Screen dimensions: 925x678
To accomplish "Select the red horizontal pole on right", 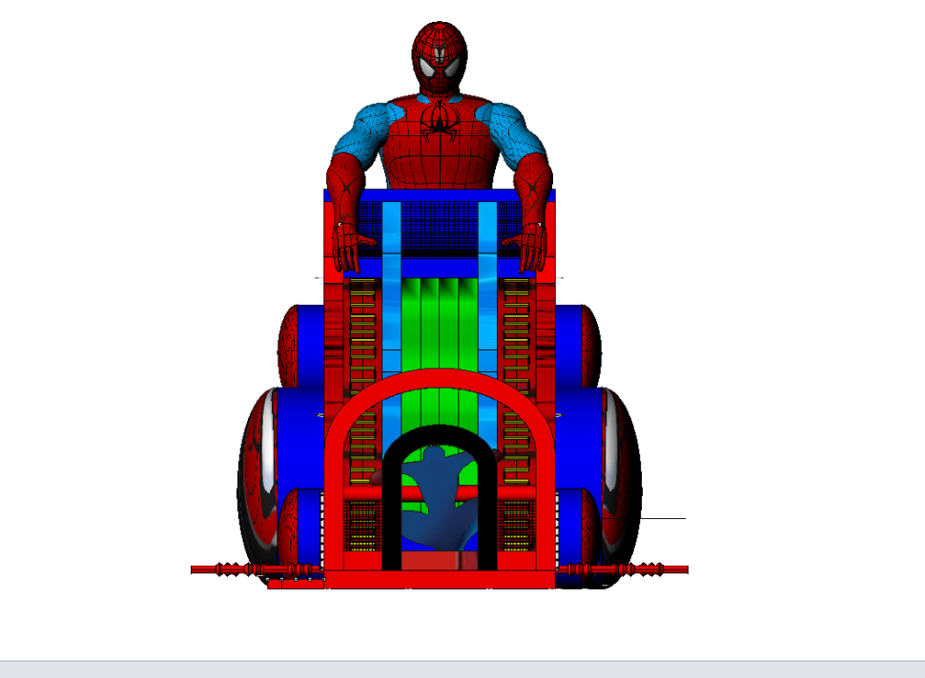I will [x=658, y=569].
